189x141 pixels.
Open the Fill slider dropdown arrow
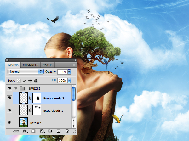click(69, 80)
